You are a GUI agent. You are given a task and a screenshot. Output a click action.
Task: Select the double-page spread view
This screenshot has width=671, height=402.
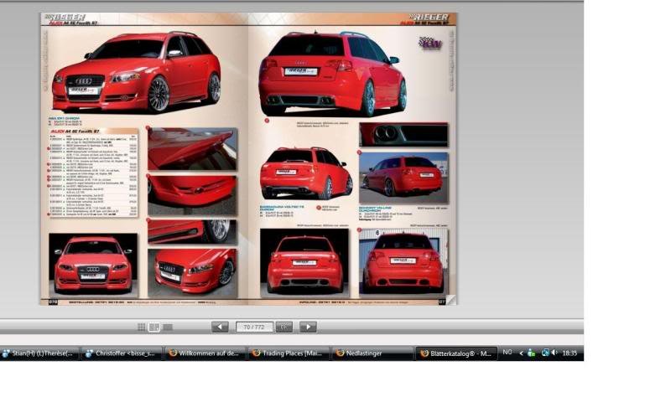pos(154,327)
